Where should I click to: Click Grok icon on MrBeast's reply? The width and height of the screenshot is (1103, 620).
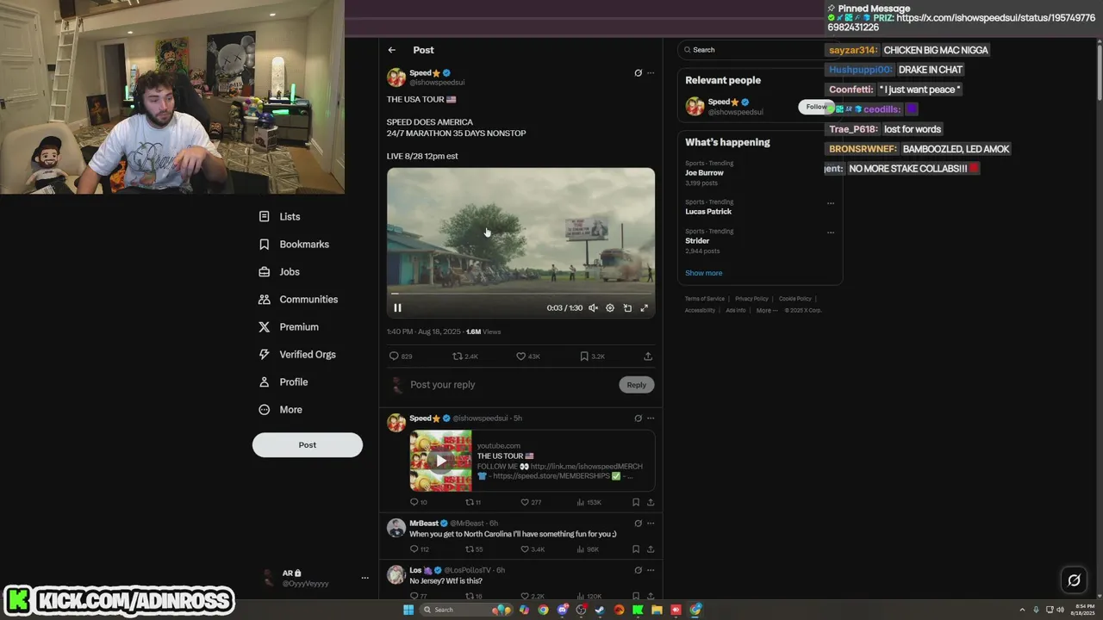638,524
